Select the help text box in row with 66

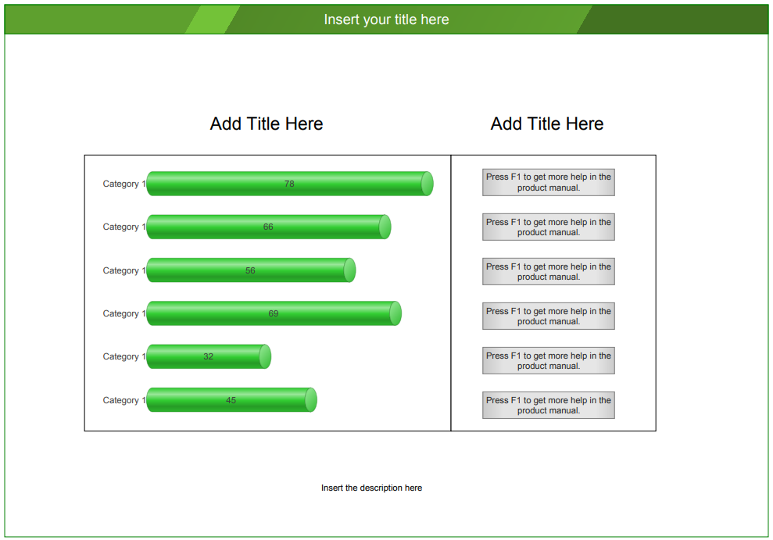click(548, 227)
